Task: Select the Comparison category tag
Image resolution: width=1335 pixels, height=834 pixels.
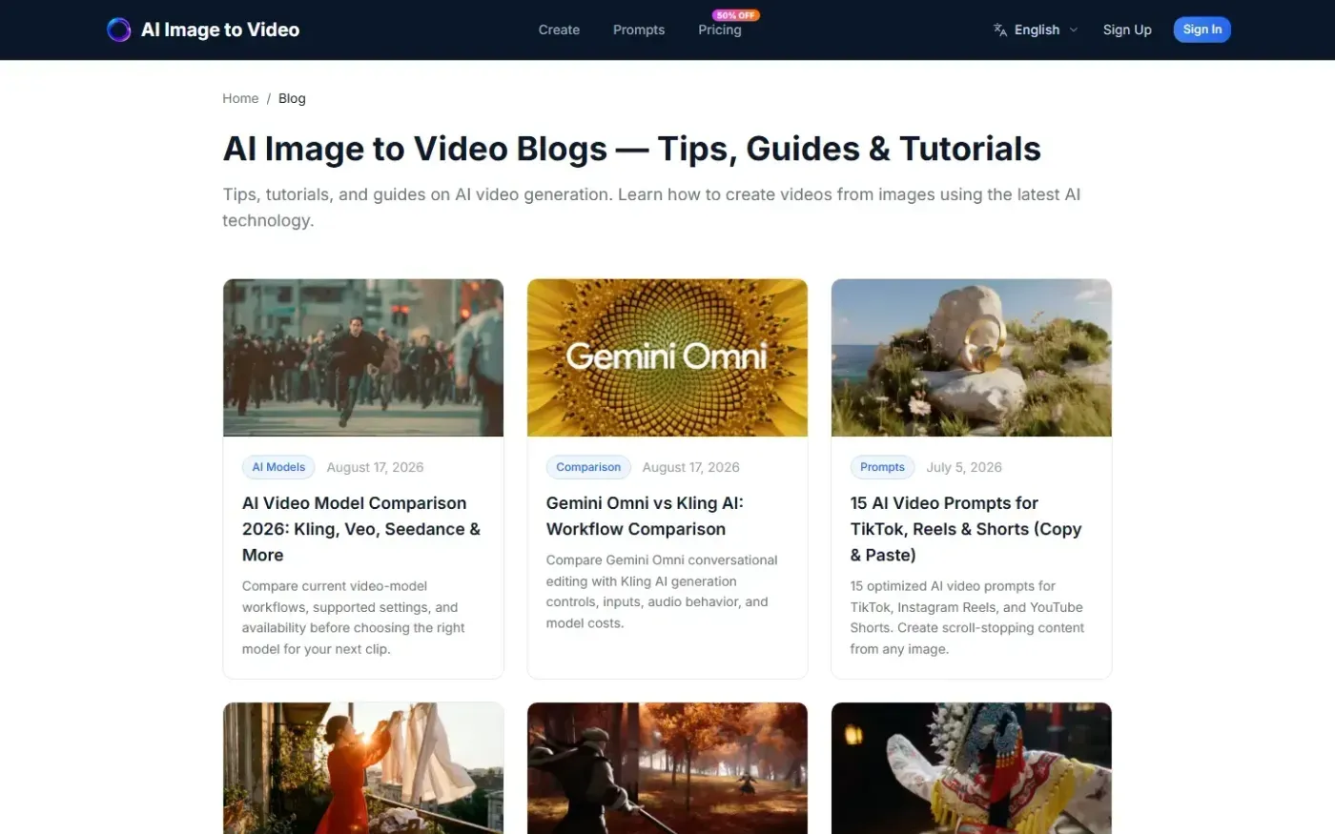Action: (588, 467)
